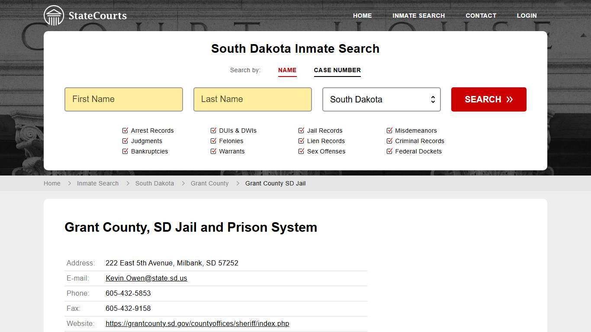Click the SEARCH button
Screen dimensions: 591x332
pyautogui.click(x=488, y=99)
